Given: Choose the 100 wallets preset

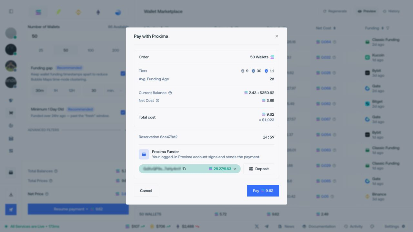Looking at the screenshot, I should click(91, 50).
